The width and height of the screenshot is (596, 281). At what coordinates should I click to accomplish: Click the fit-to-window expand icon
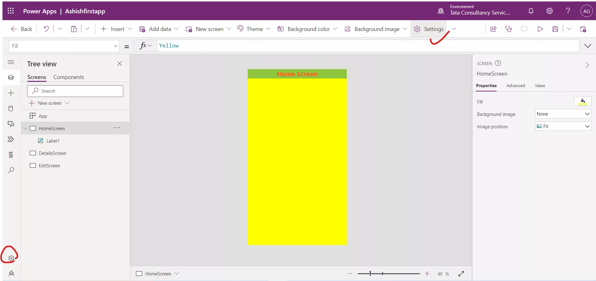[x=461, y=274]
